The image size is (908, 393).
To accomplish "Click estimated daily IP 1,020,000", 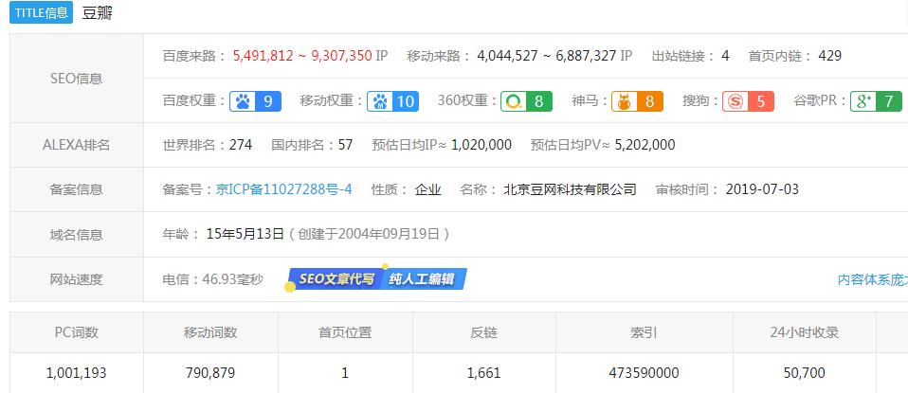I will [x=481, y=145].
